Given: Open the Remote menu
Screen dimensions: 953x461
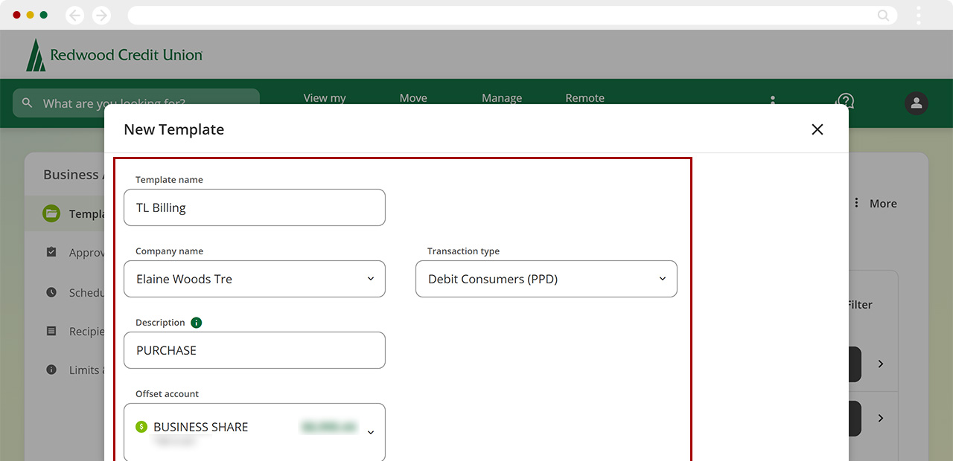Looking at the screenshot, I should [x=585, y=98].
